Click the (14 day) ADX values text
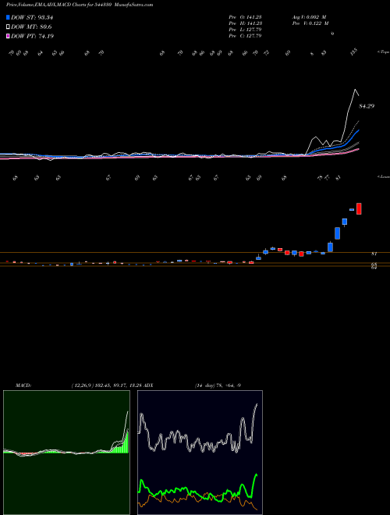The height and width of the screenshot is (515, 390). tap(218, 385)
